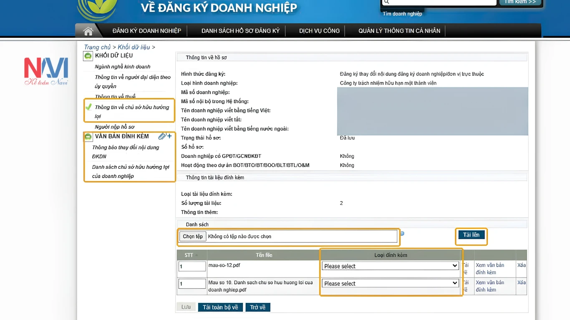
Task: Click Xóa for Mau so 10 row
Action: click(x=522, y=282)
